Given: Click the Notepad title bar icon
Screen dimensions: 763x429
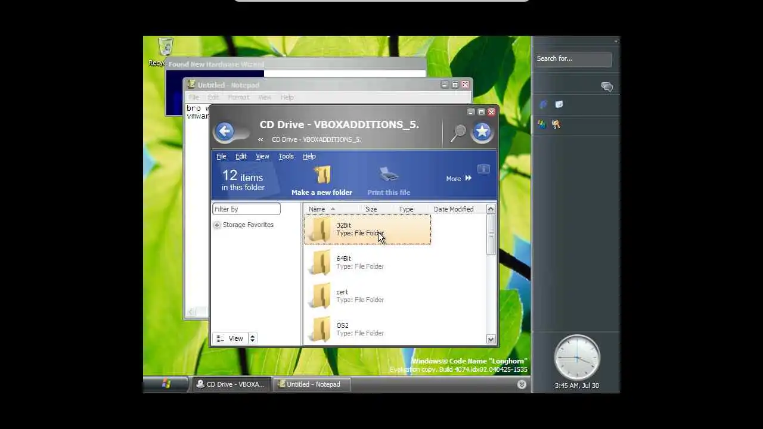Looking at the screenshot, I should click(x=191, y=85).
